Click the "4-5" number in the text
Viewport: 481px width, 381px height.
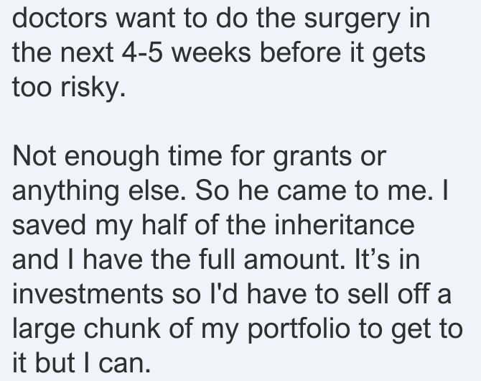pyautogui.click(x=142, y=52)
